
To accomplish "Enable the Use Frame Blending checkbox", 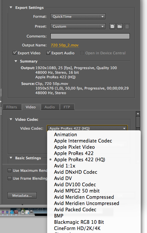I will 10,178.
